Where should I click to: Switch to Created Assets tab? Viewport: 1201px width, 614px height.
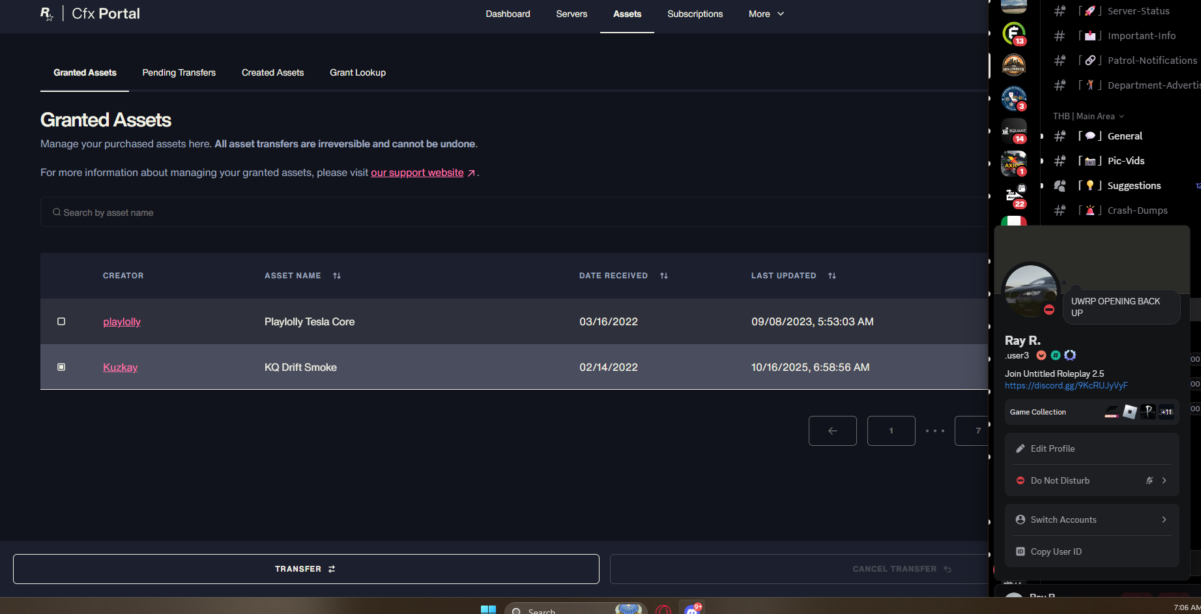coord(272,72)
